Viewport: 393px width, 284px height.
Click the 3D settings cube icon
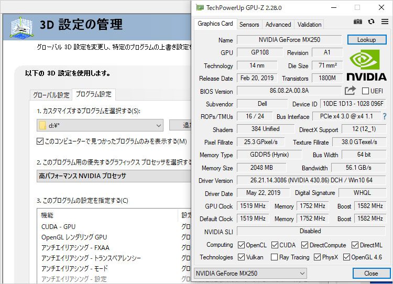[x=22, y=27]
